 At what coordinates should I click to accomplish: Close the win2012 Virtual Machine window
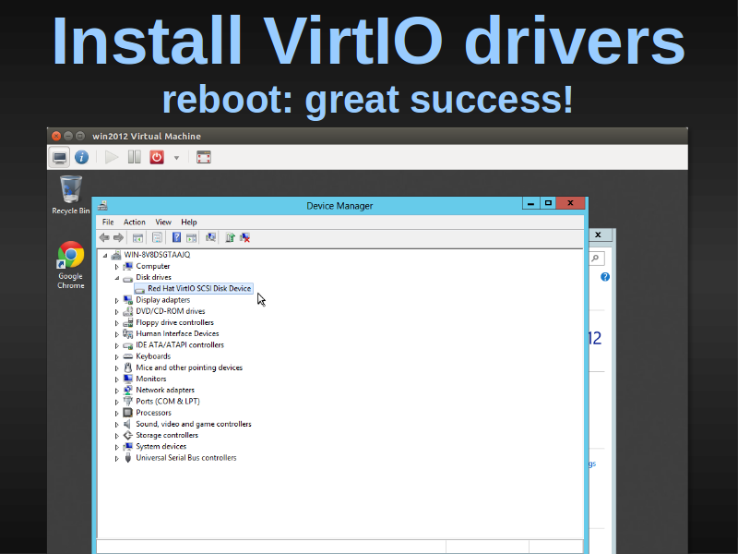pyautogui.click(x=56, y=136)
